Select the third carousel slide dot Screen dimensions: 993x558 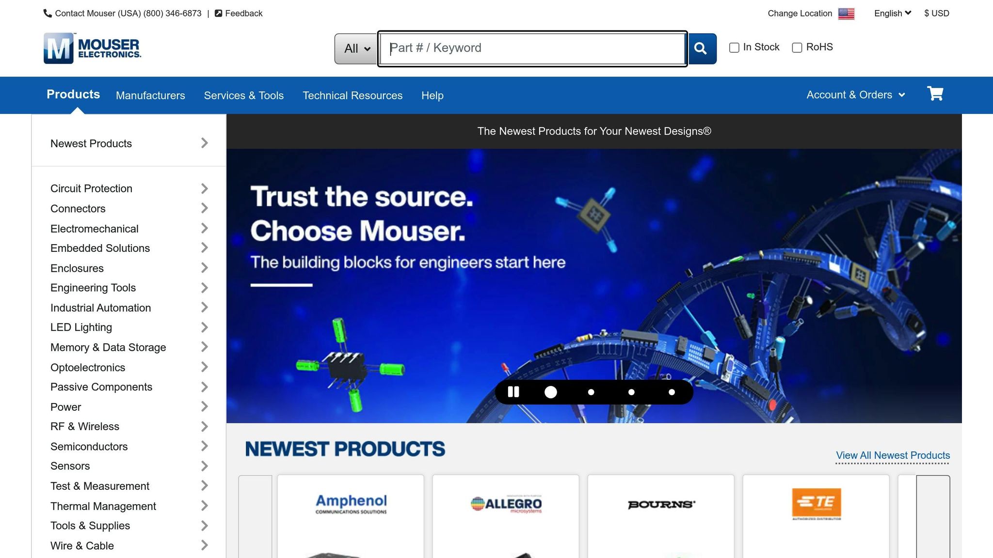(631, 392)
